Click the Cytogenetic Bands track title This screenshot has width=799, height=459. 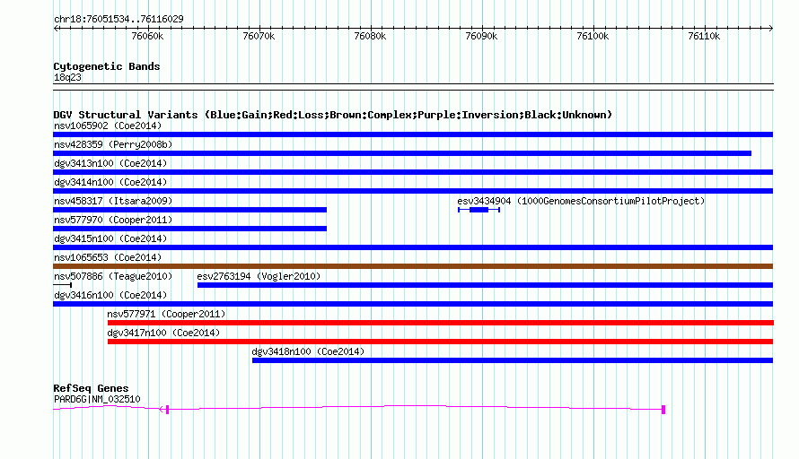coord(107,66)
